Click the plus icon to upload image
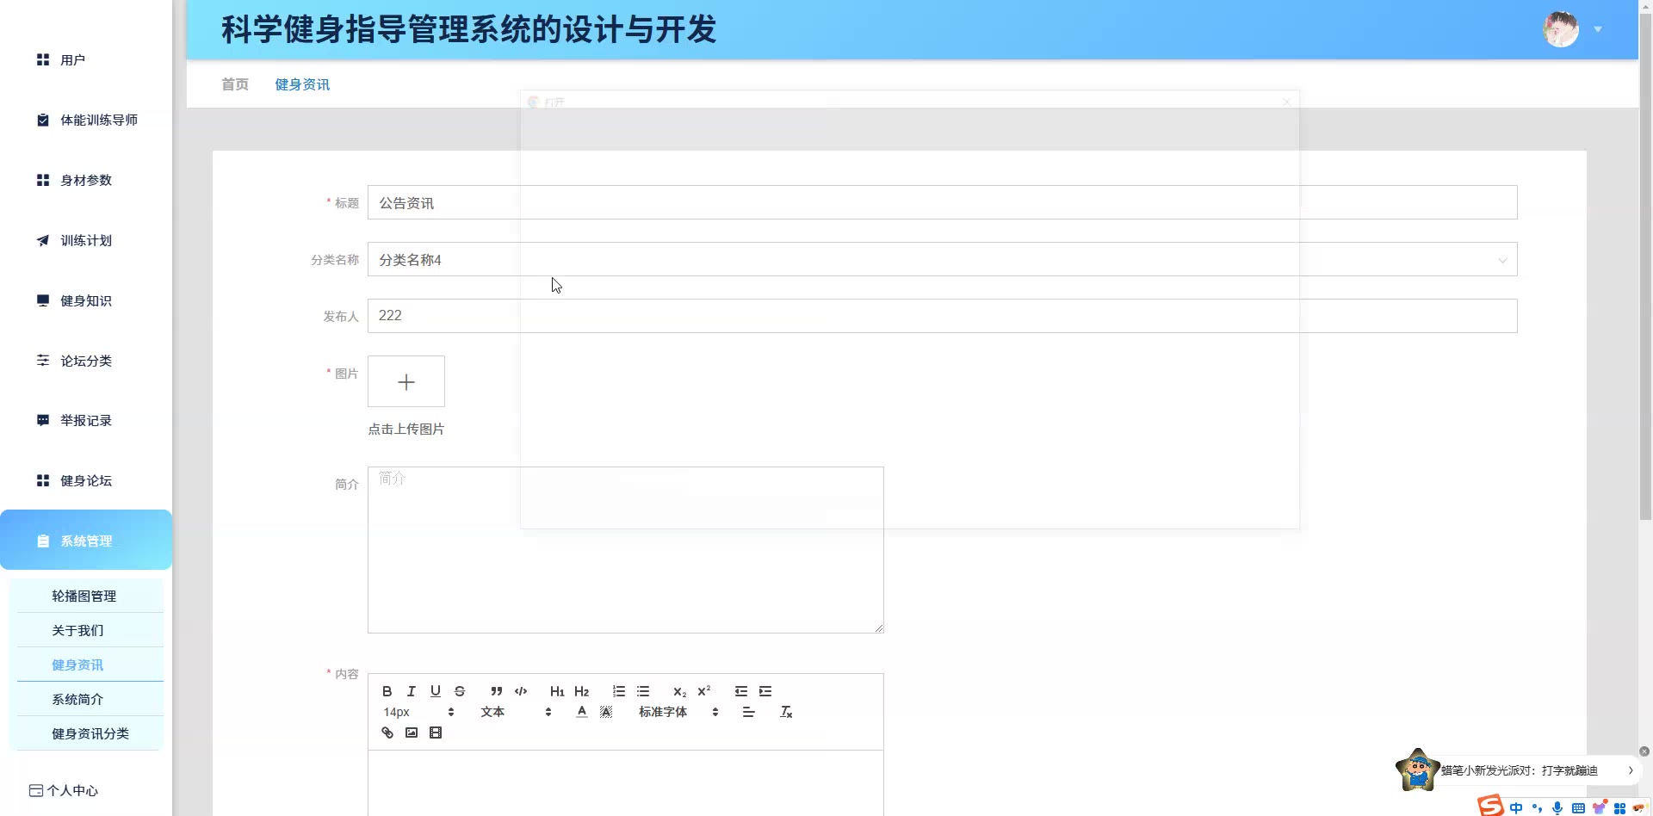This screenshot has width=1653, height=816. tap(406, 381)
